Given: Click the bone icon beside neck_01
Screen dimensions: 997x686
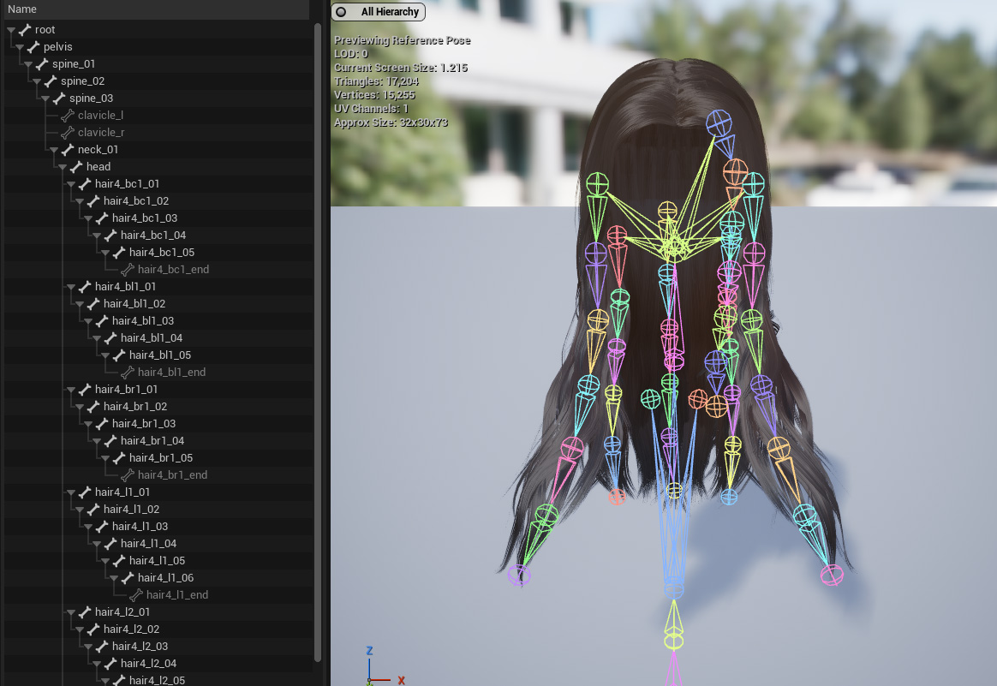Looking at the screenshot, I should pyautogui.click(x=68, y=149).
